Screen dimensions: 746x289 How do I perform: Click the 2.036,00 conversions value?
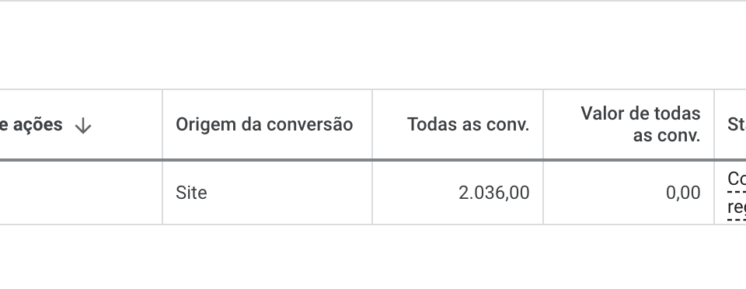[494, 193]
